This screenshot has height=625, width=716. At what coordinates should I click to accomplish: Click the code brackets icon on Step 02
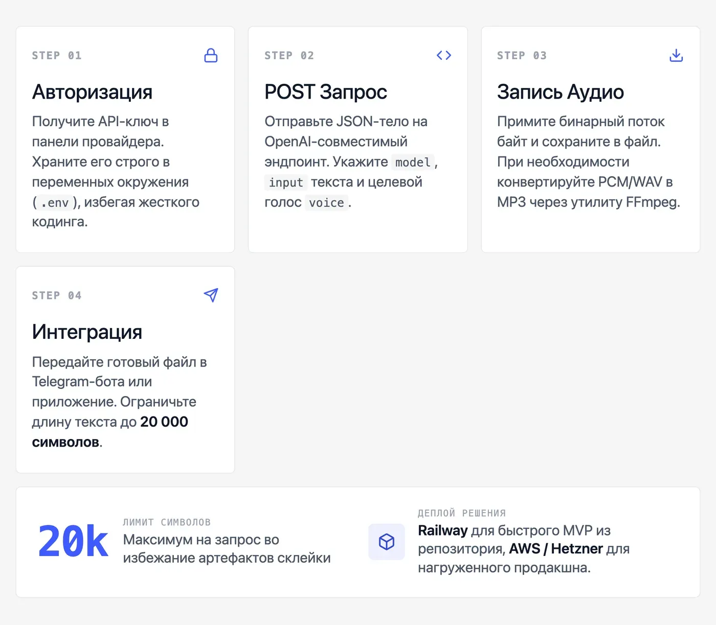point(444,55)
